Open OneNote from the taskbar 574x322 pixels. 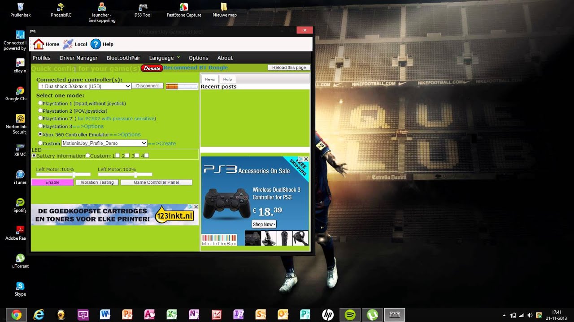(x=194, y=315)
